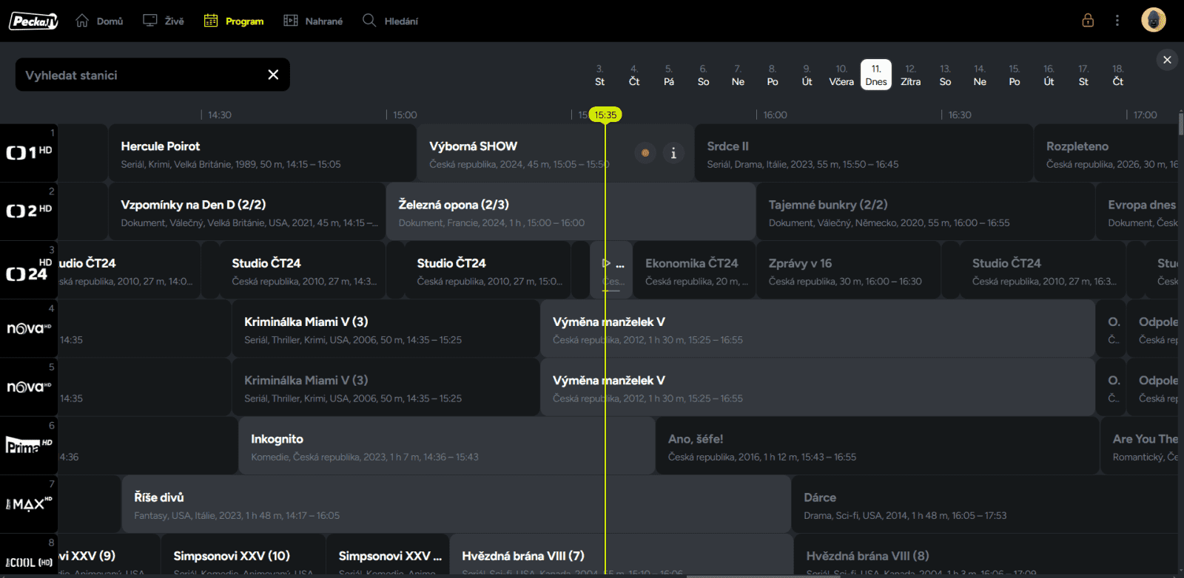Viewport: 1184px width, 578px height.
Task: Go to the Domů section
Action: pyautogui.click(x=99, y=21)
